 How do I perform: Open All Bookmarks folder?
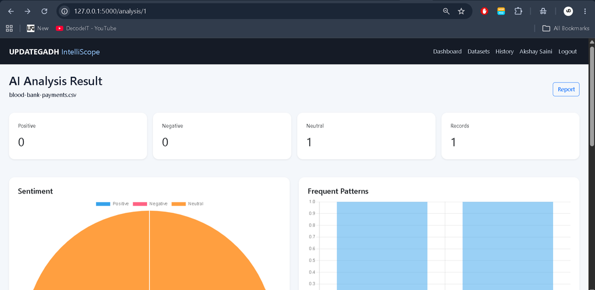[566, 28]
